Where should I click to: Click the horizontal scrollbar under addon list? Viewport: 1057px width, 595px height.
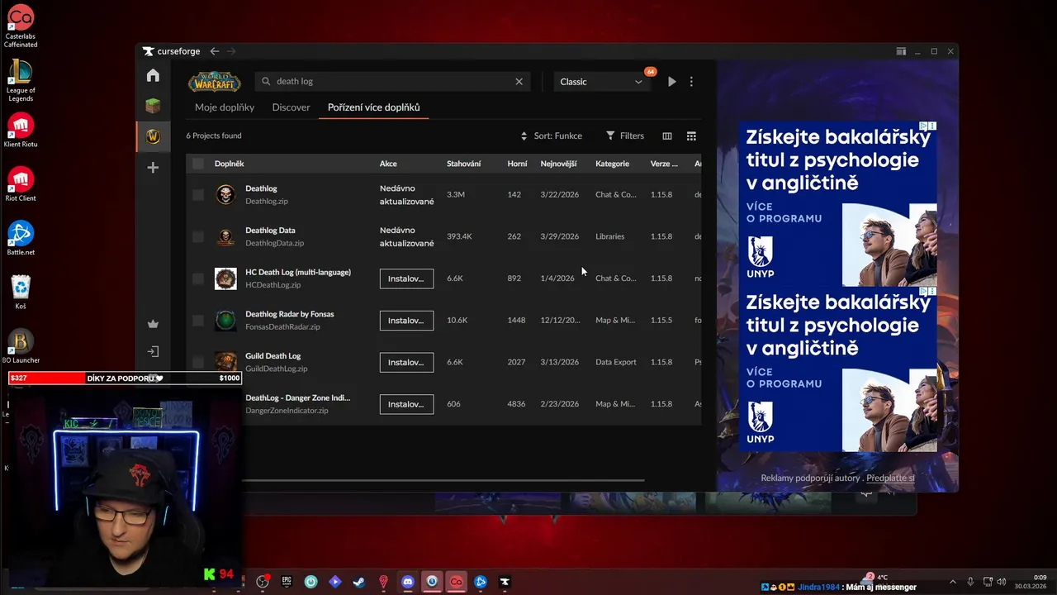point(443,480)
